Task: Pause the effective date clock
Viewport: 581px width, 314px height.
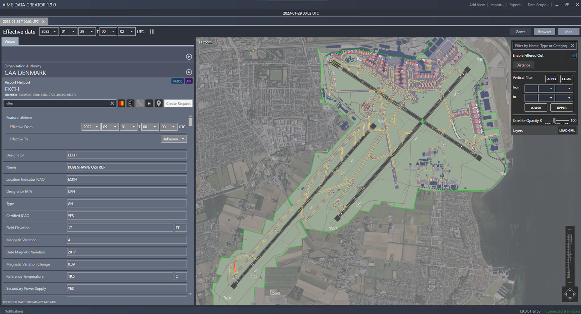Action: coord(152,32)
